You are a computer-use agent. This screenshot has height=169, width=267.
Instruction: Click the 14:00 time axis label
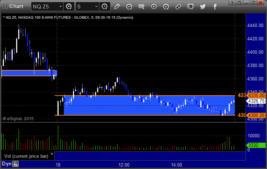176,165
